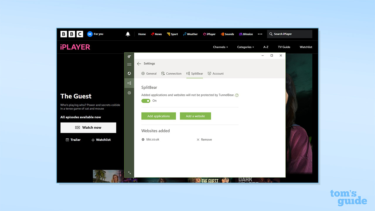Click the BBC notifications bell icon
Viewport: 375px width, 211px height.
pos(128,34)
